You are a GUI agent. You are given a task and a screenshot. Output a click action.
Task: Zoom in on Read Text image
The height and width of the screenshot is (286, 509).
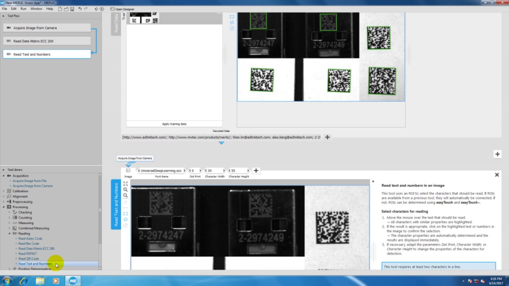[126, 189]
